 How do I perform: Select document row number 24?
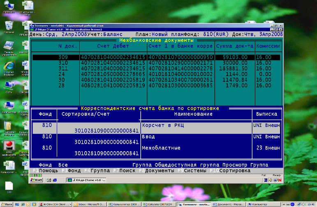156,74
